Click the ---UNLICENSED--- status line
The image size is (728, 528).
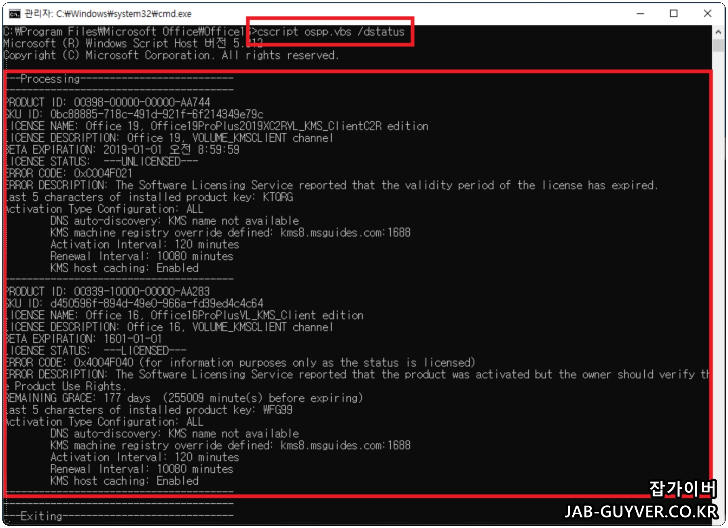point(102,161)
